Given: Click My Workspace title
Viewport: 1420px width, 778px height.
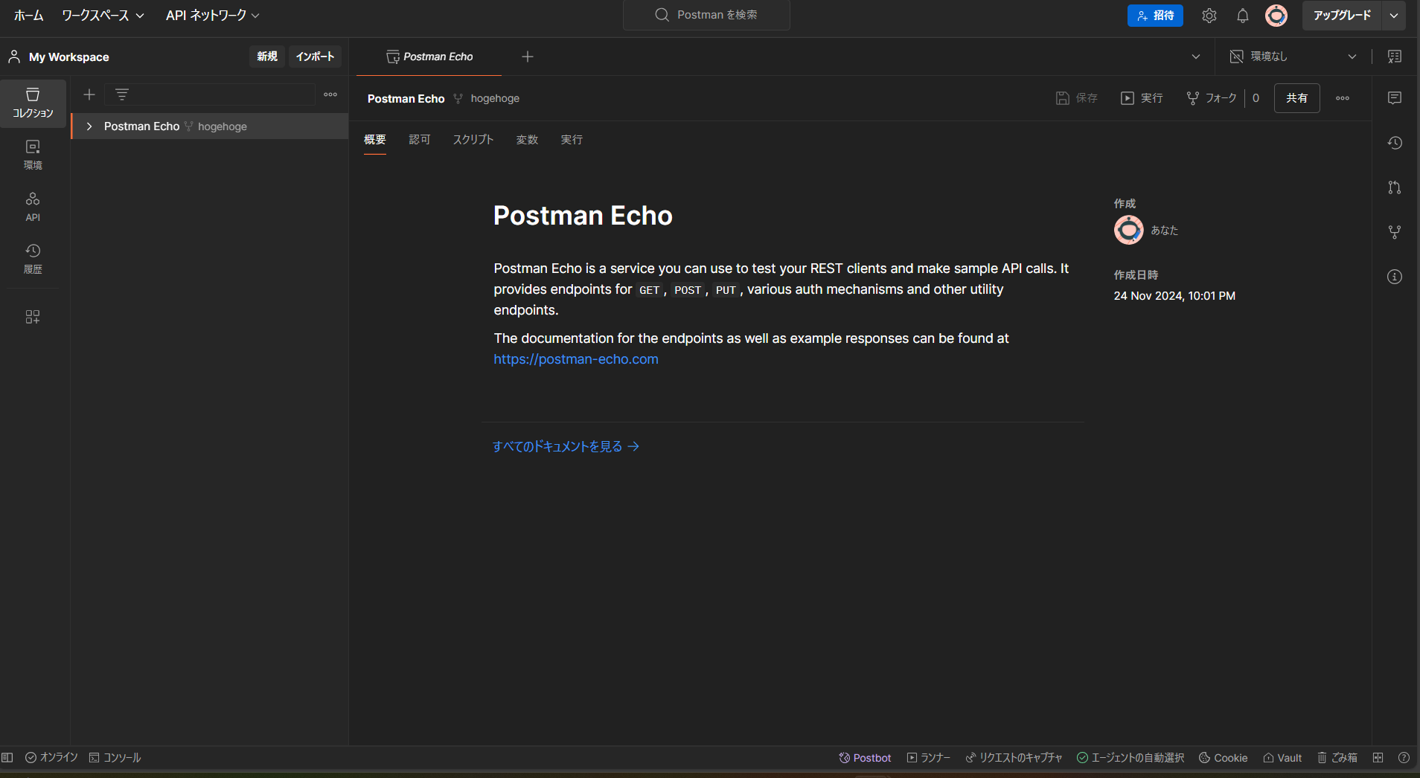Looking at the screenshot, I should pos(68,57).
